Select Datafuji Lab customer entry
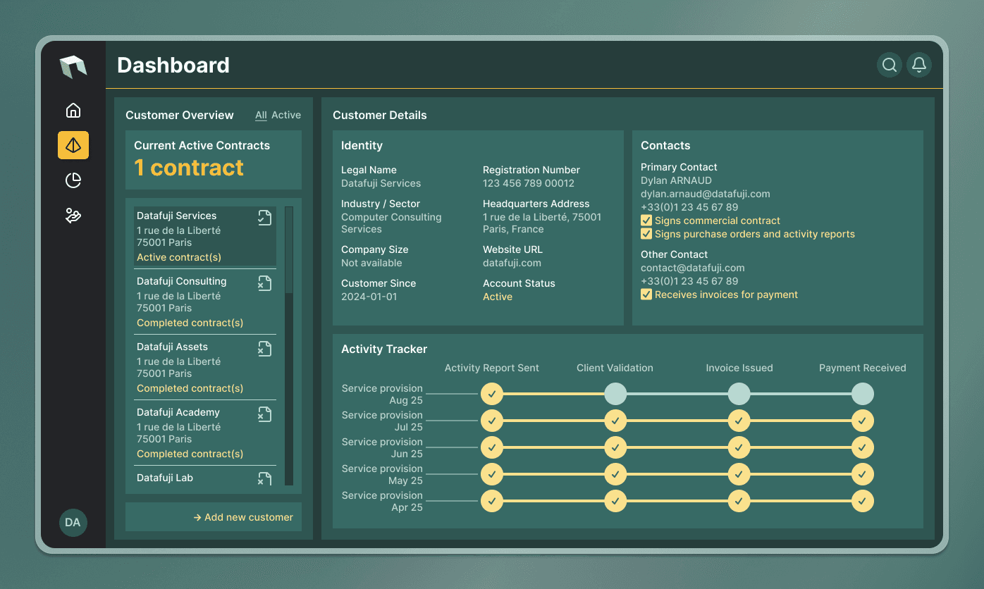This screenshot has height=589, width=984. tap(205, 477)
